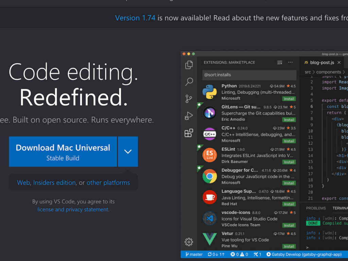Screen dimensions: 348x261
Task: Open the Explorer files icon in activity bar
Action: [189, 65]
